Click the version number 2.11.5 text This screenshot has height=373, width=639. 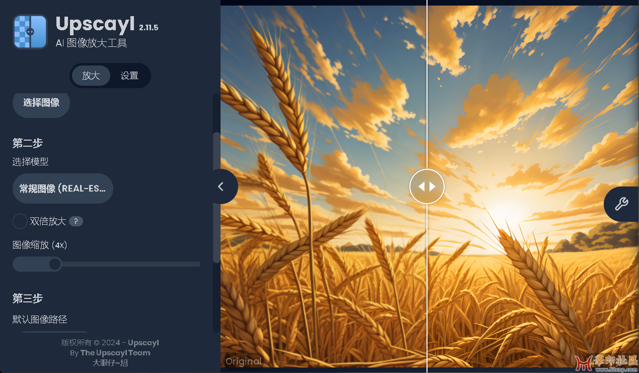pyautogui.click(x=149, y=27)
